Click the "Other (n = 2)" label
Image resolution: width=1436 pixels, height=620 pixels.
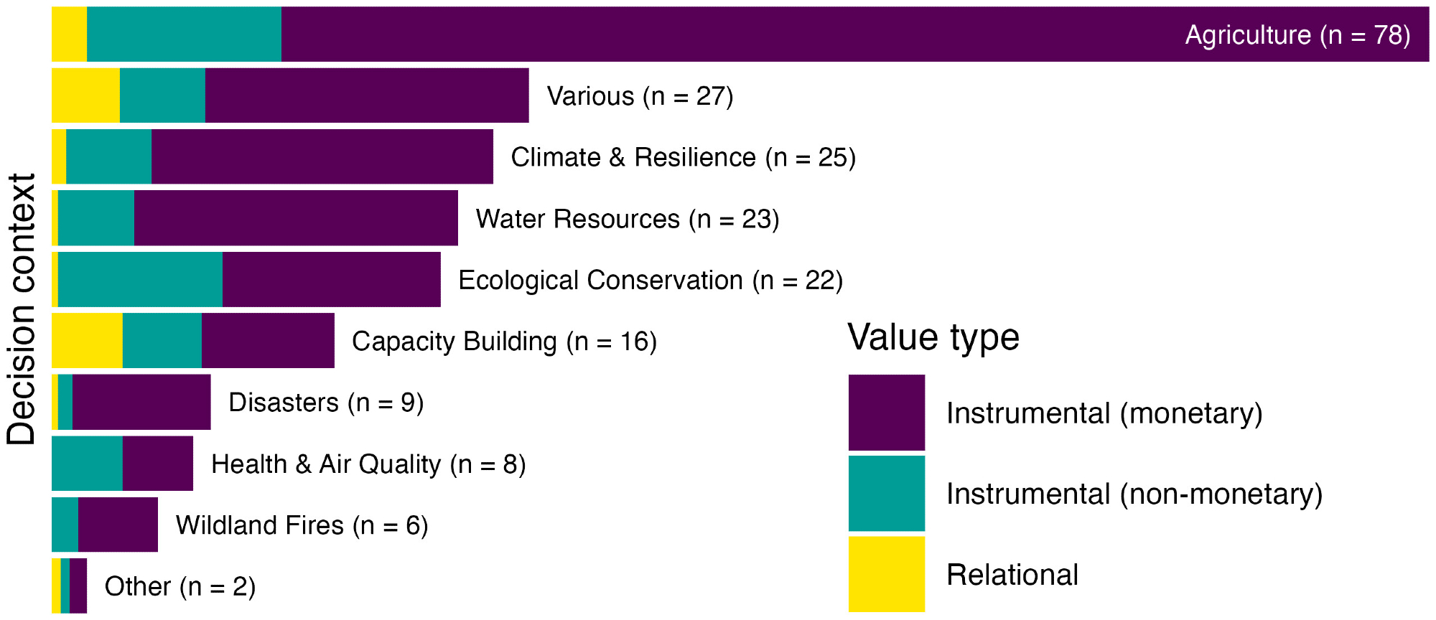(x=179, y=586)
